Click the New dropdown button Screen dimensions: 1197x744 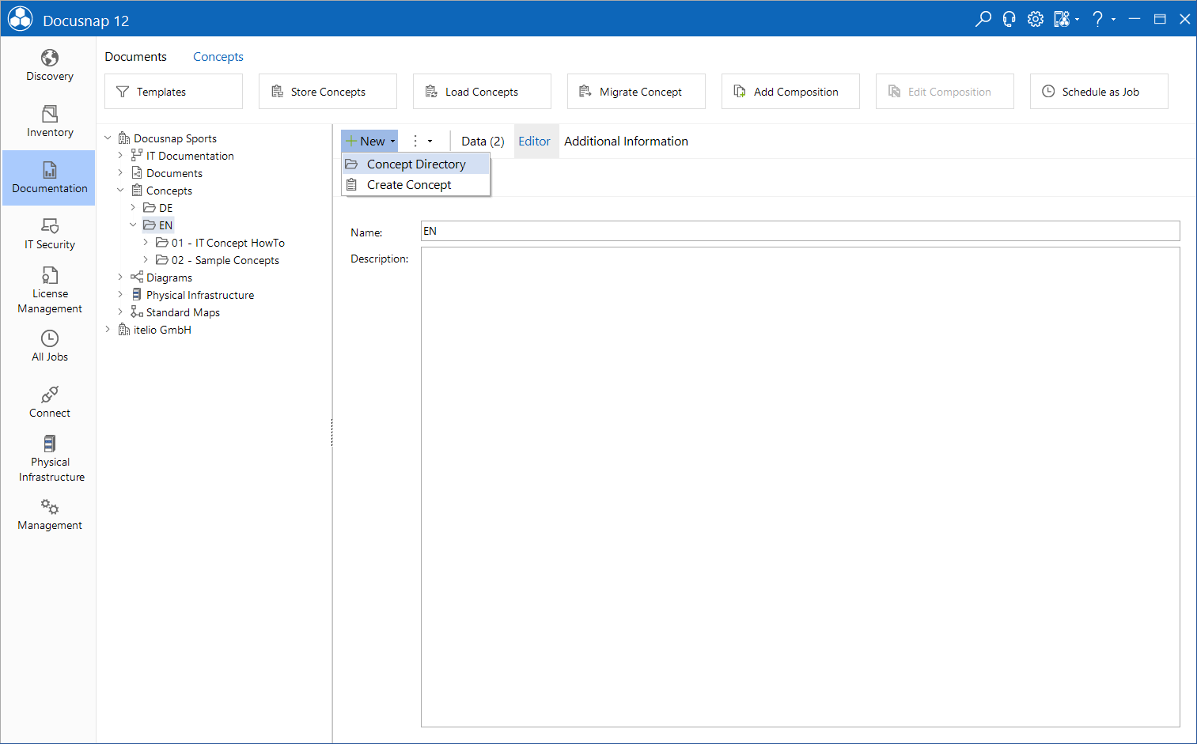click(x=369, y=141)
